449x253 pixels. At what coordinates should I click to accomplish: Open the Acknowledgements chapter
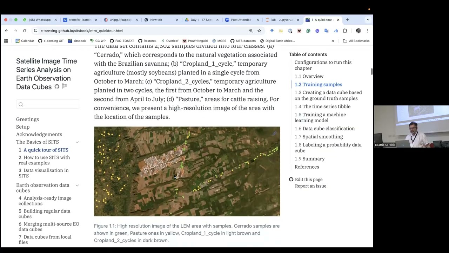tap(39, 135)
